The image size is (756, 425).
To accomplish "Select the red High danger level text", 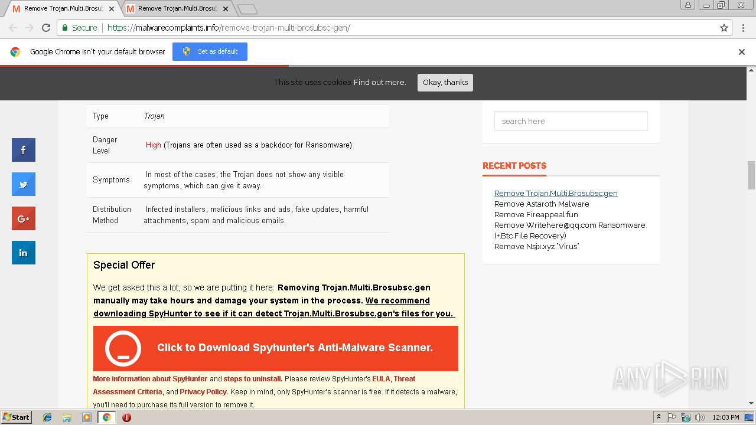I will click(154, 145).
